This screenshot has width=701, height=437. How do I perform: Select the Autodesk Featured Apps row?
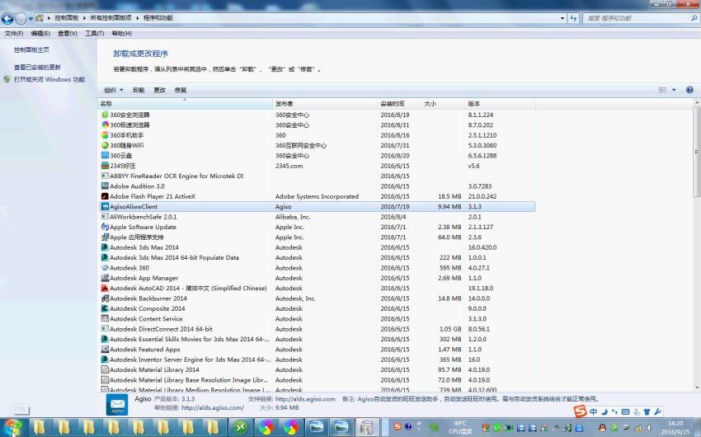click(x=317, y=350)
